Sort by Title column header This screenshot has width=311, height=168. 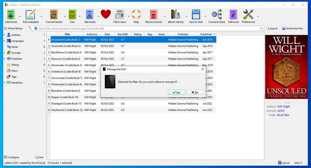pyautogui.click(x=67, y=34)
